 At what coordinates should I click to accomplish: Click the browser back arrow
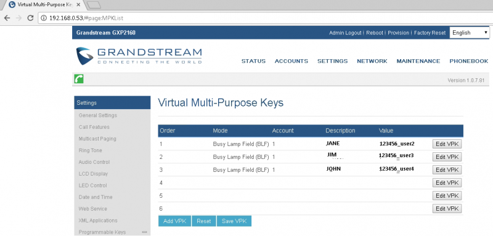[x=7, y=18]
